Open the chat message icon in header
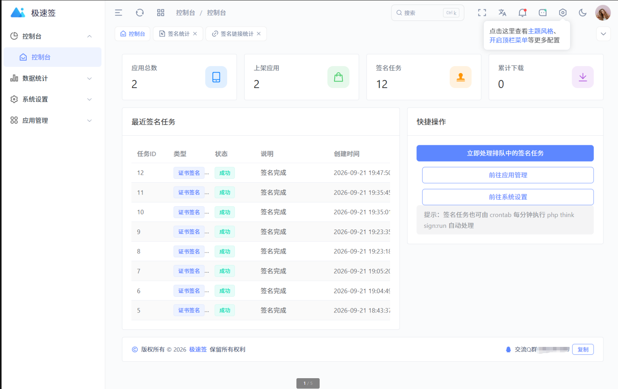This screenshot has width=618, height=389. coord(543,13)
